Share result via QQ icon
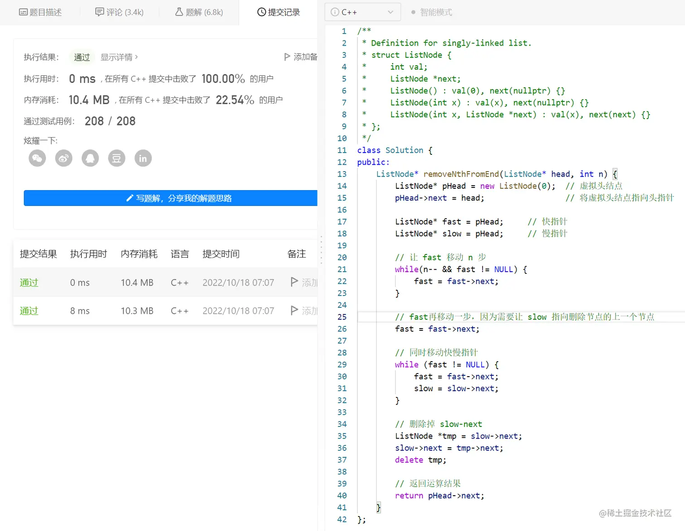 coord(90,158)
